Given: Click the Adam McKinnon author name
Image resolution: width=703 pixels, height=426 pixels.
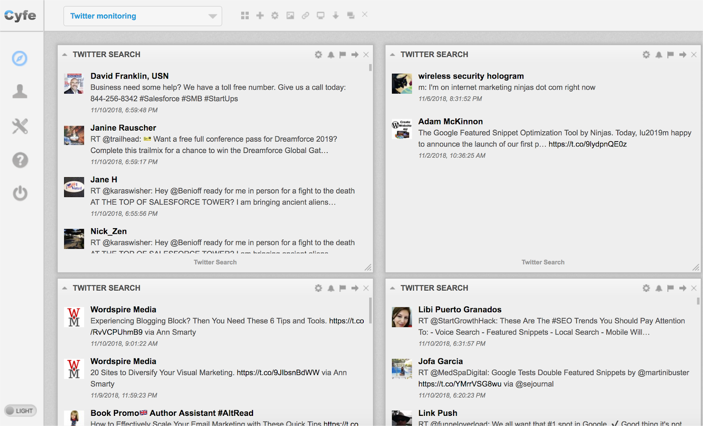Looking at the screenshot, I should click(x=450, y=122).
